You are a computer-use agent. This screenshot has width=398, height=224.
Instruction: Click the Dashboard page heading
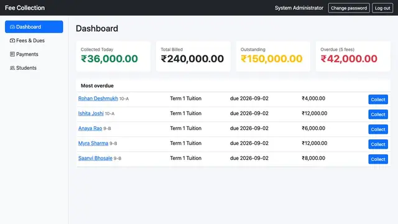97,29
